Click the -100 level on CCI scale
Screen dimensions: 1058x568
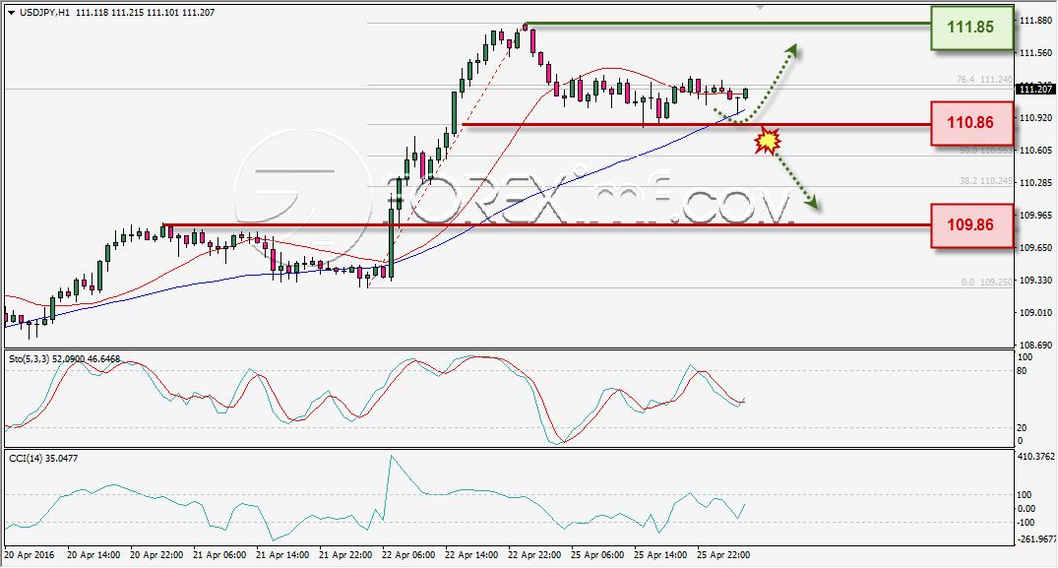pyautogui.click(x=1026, y=522)
